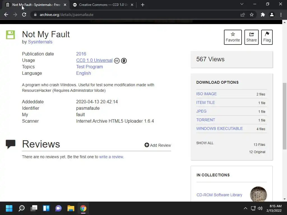Download the JPEG file
The height and width of the screenshot is (215, 287).
(x=201, y=111)
